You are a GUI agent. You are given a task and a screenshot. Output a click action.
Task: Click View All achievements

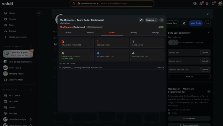pos(189,77)
